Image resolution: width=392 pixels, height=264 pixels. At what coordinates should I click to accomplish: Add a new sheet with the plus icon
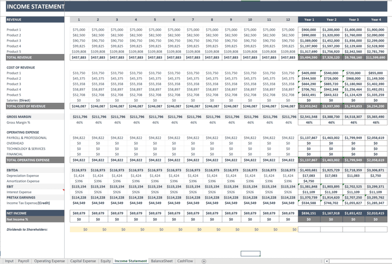tap(204, 261)
